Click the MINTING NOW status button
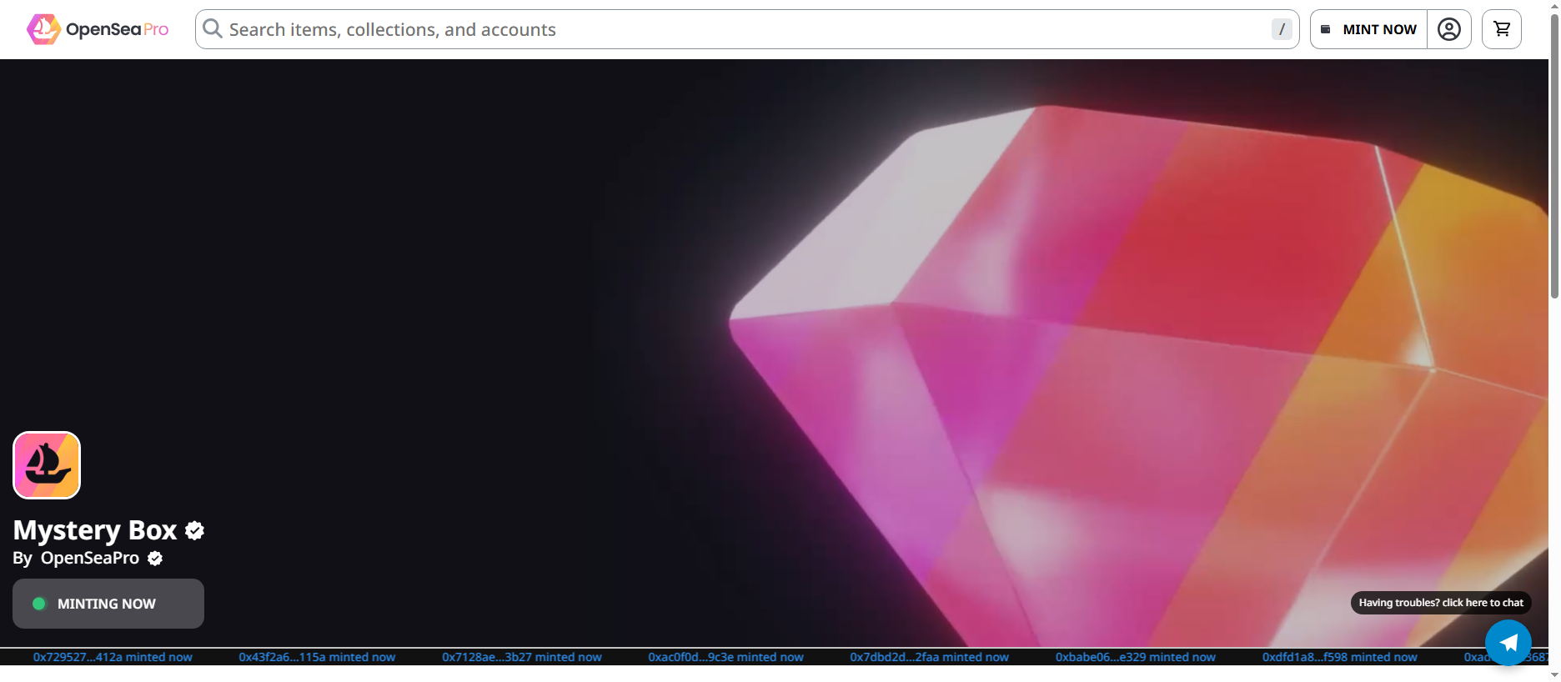The width and height of the screenshot is (1561, 682). 108,604
